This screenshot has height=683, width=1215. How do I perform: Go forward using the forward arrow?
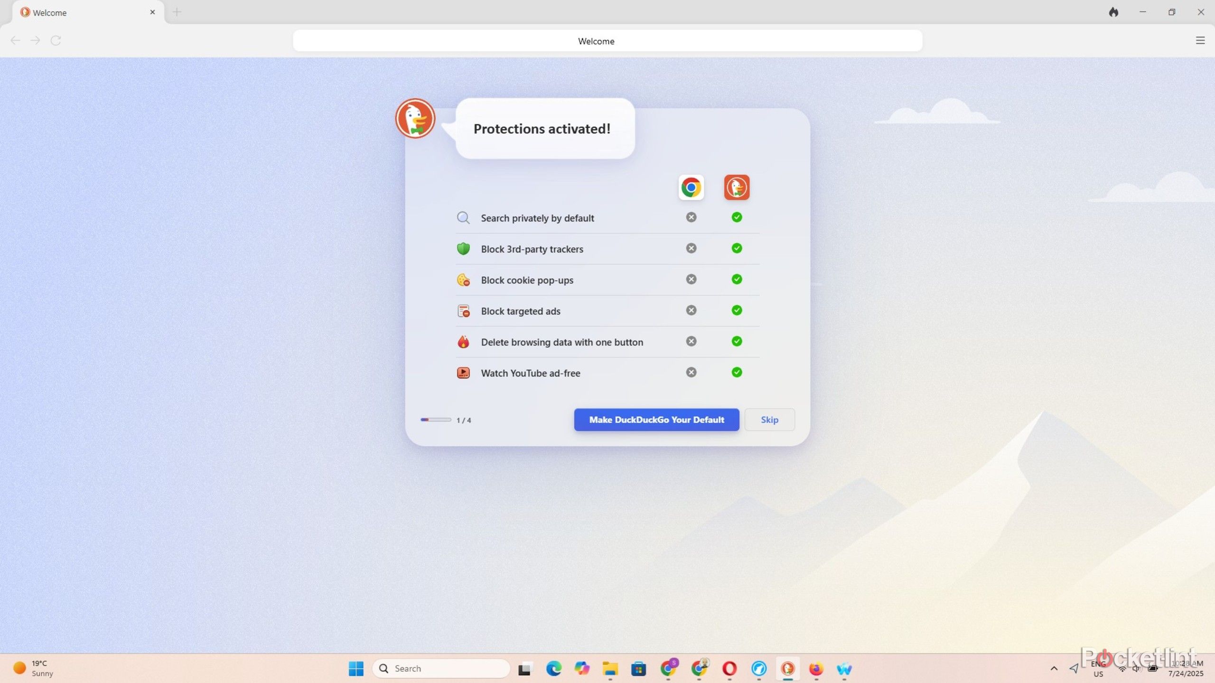(35, 40)
